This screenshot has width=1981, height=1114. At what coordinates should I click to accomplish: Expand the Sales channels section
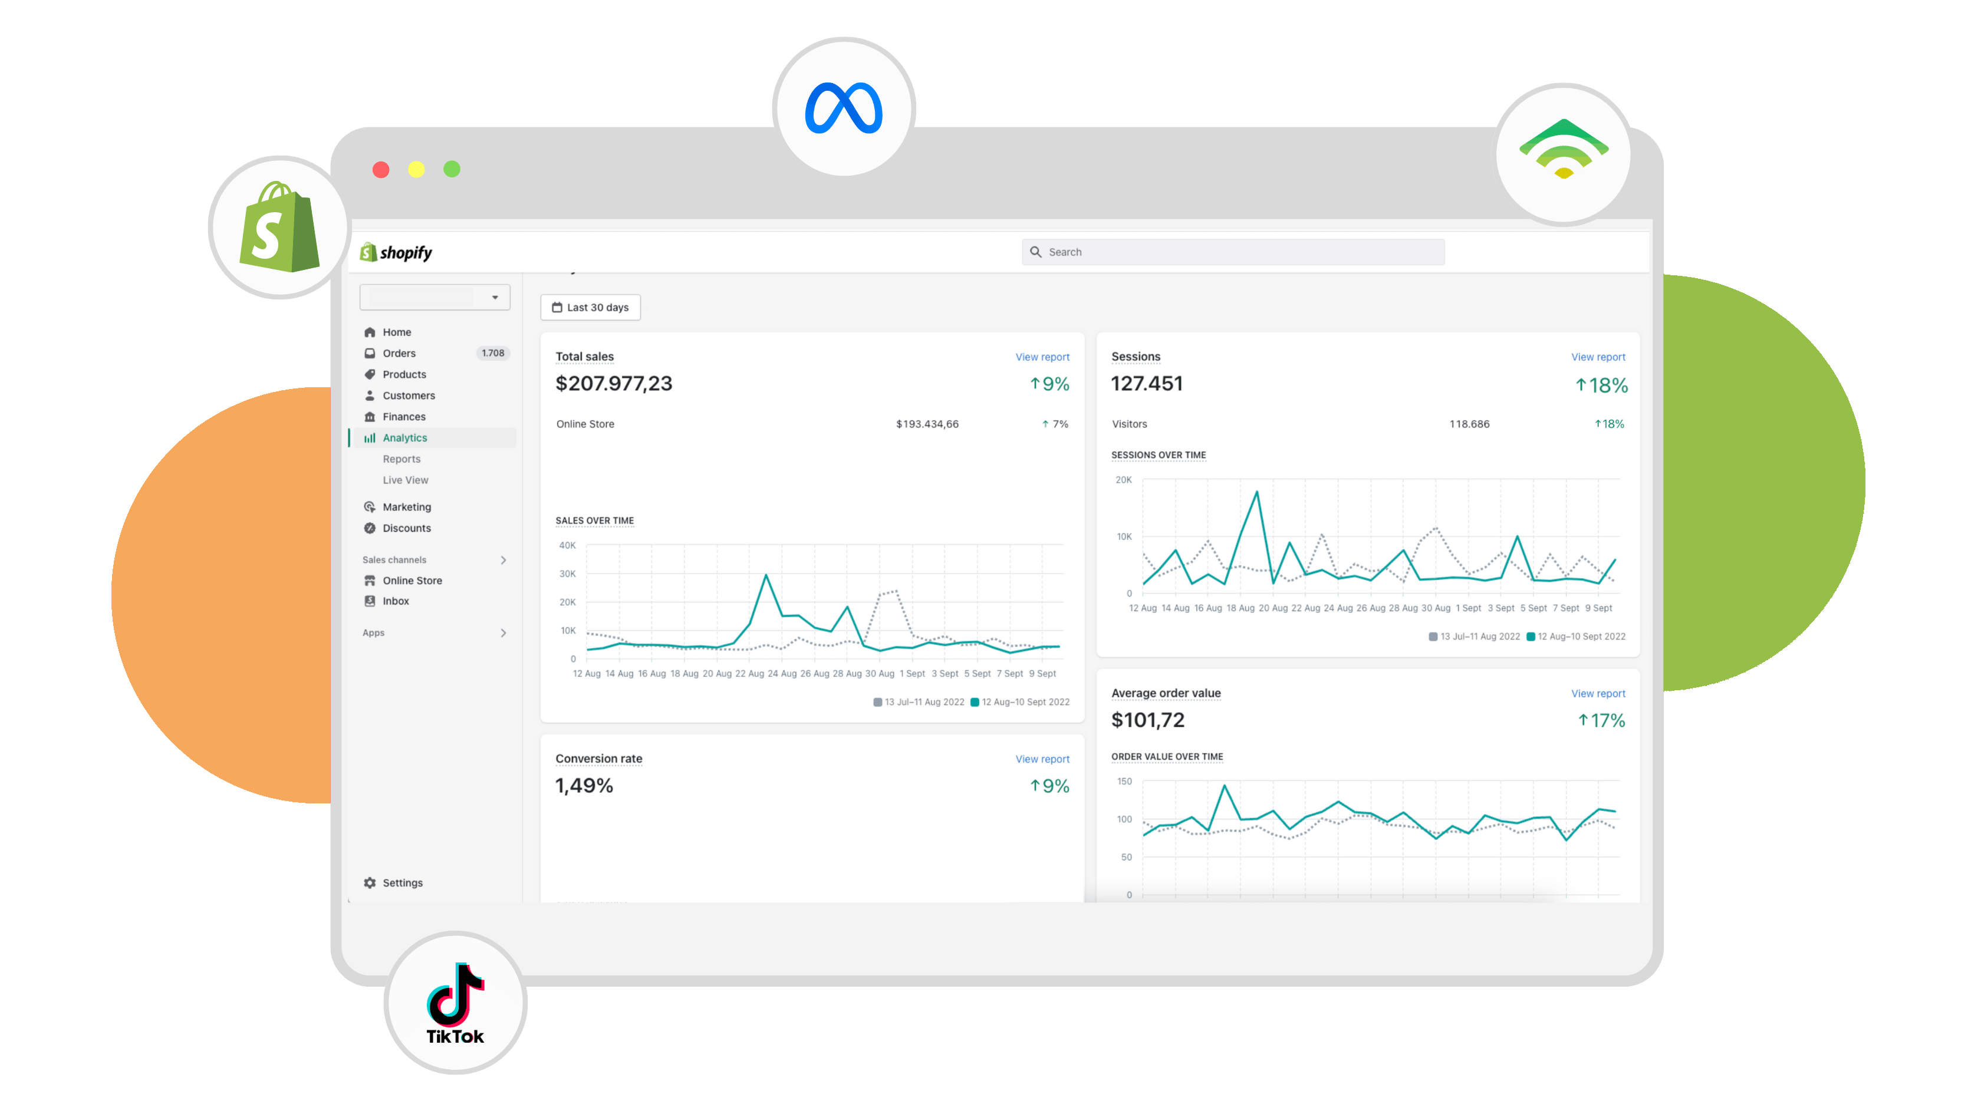(x=503, y=560)
